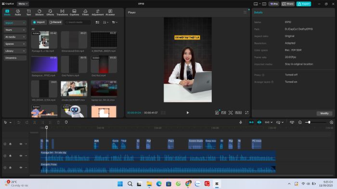The height and width of the screenshot is (189, 337).
Task: Lock the sound effects track
Action: tap(10, 144)
